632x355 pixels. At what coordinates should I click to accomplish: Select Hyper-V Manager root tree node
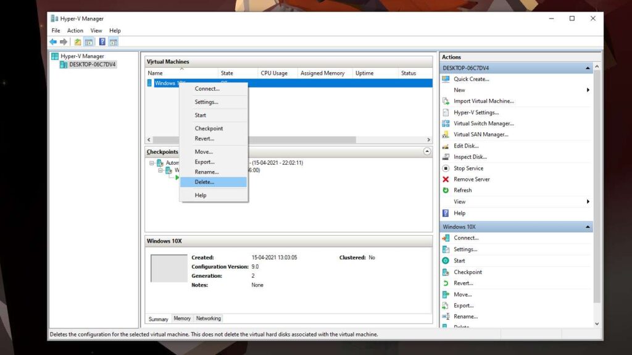[82, 56]
